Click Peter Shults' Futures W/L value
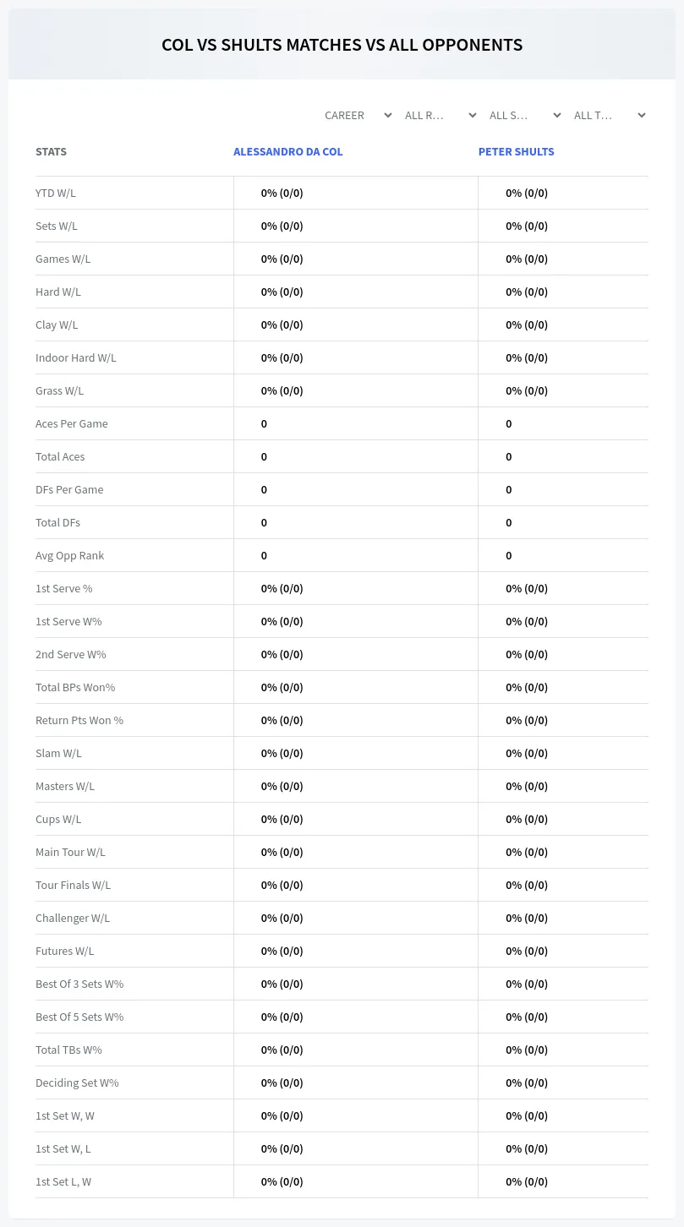Screen dimensions: 684x1227 click(x=527, y=951)
